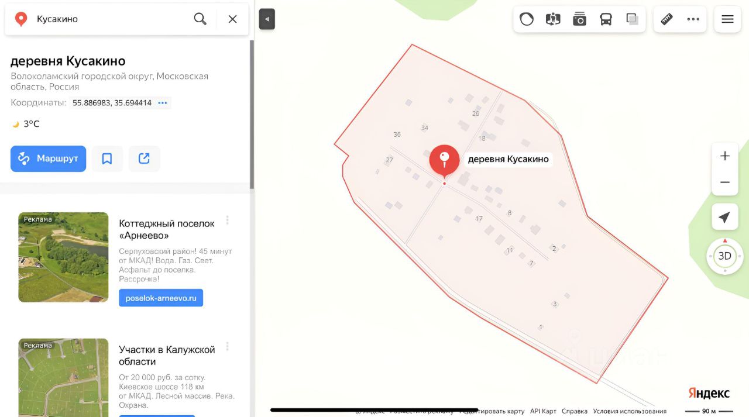Open more map tools menu
The height and width of the screenshot is (417, 749).
[x=693, y=19]
